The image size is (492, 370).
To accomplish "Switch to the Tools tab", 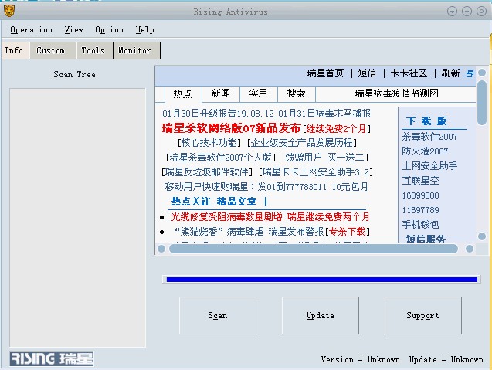I will point(94,50).
